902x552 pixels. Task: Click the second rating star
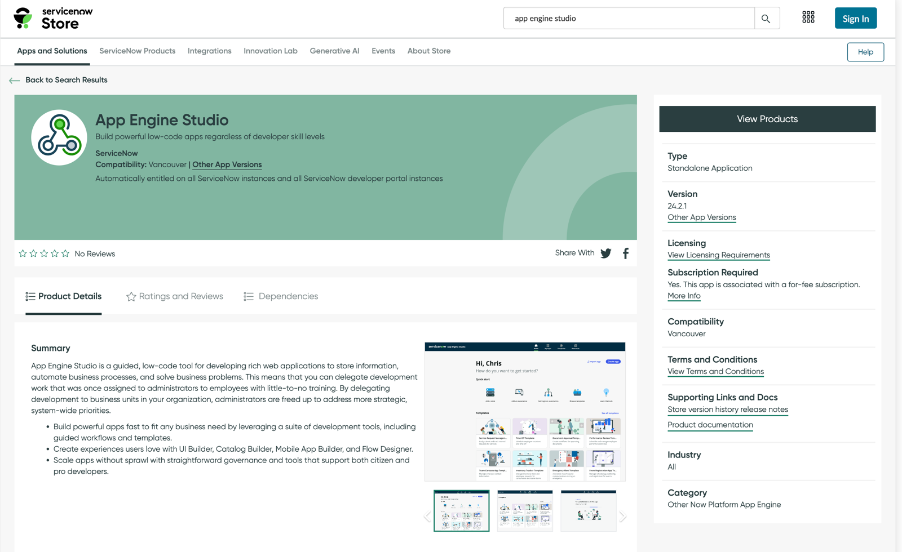pos(33,253)
